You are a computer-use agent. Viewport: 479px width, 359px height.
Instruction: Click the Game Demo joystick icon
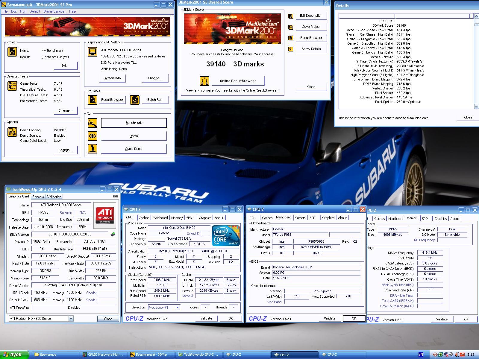tap(93, 149)
